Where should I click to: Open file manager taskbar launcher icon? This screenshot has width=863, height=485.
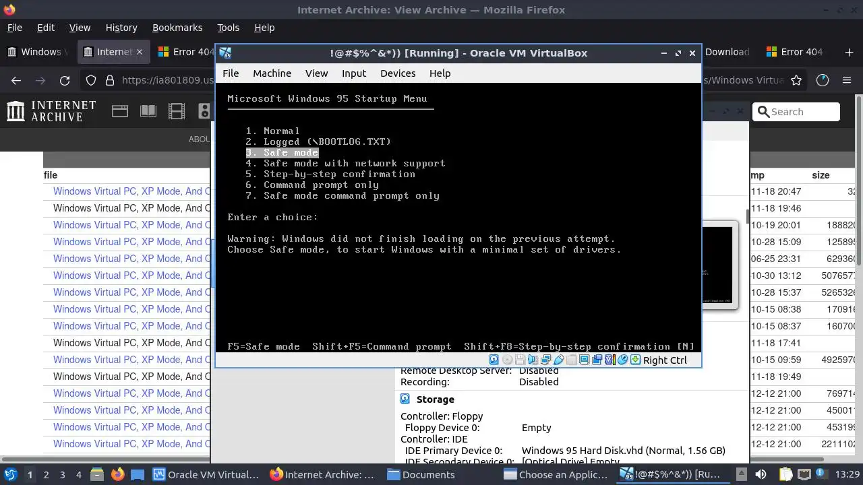pyautogui.click(x=97, y=474)
